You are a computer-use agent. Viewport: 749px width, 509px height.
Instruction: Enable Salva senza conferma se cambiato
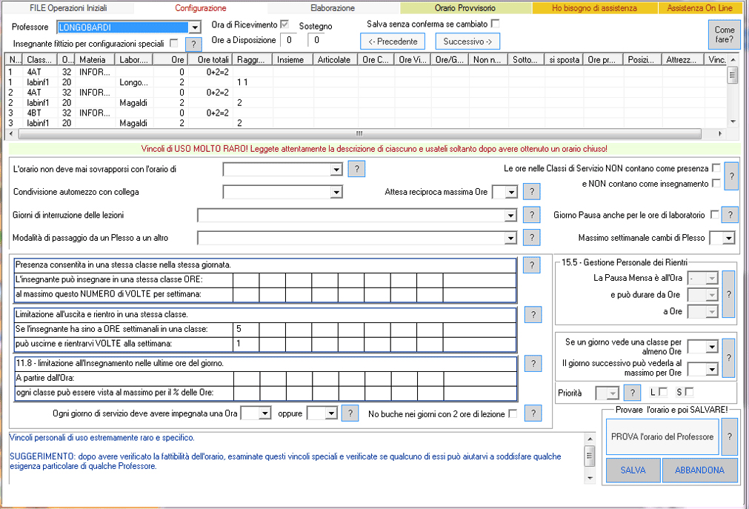(x=496, y=24)
